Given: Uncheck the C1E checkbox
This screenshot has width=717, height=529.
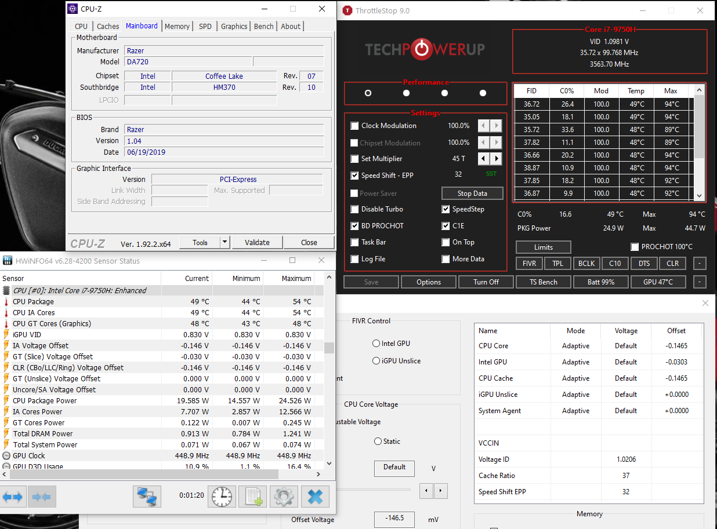Looking at the screenshot, I should point(446,226).
